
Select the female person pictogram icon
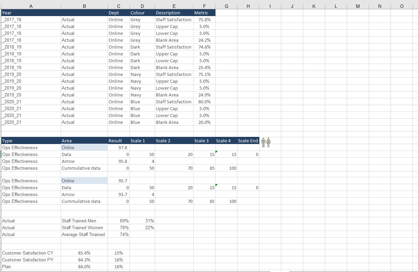point(268,142)
